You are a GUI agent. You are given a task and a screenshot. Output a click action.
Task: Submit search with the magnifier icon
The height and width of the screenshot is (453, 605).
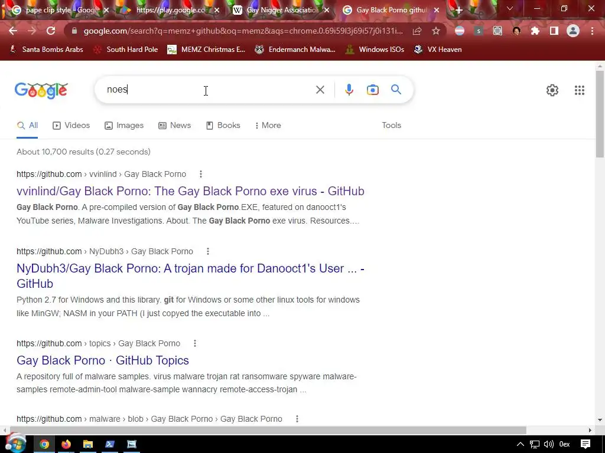[x=396, y=90]
